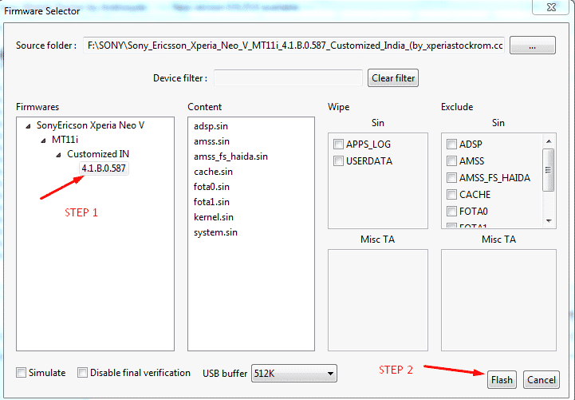Screen dimensions: 575x400
Task: Select fota1.sin in the Content list
Action: (211, 202)
